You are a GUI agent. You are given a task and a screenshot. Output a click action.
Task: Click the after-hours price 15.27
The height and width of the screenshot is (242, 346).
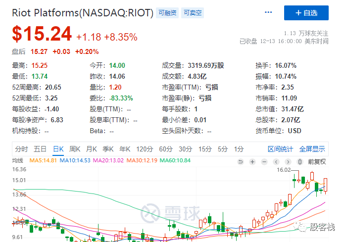[39, 51]
